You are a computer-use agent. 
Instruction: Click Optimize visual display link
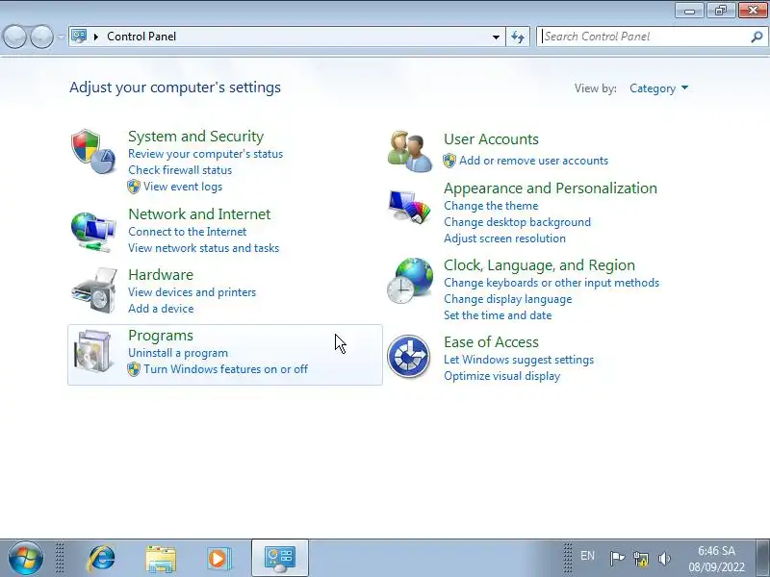click(x=501, y=376)
